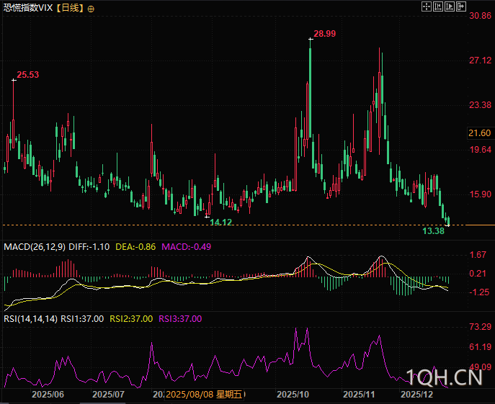Click the 28.99 high price marker
The height and width of the screenshot is (404, 495).
[325, 34]
